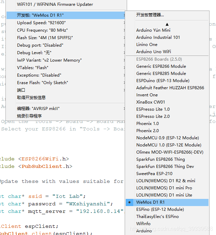Click the scroll-up triangle in board list
This screenshot has width=216, height=235.
click(x=167, y=24)
